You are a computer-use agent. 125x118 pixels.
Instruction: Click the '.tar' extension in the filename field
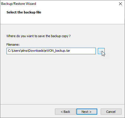[x=68, y=51]
